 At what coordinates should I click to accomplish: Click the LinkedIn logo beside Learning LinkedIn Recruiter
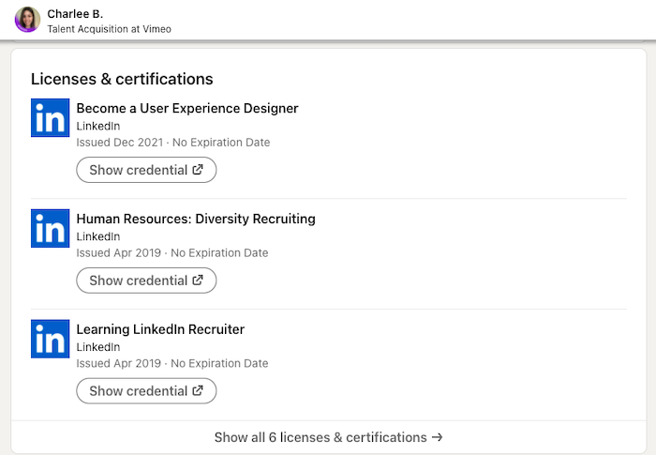click(x=51, y=339)
